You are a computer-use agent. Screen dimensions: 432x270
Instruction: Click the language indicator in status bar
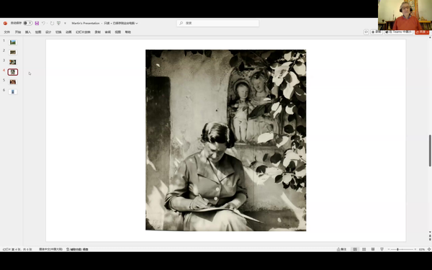click(50, 249)
